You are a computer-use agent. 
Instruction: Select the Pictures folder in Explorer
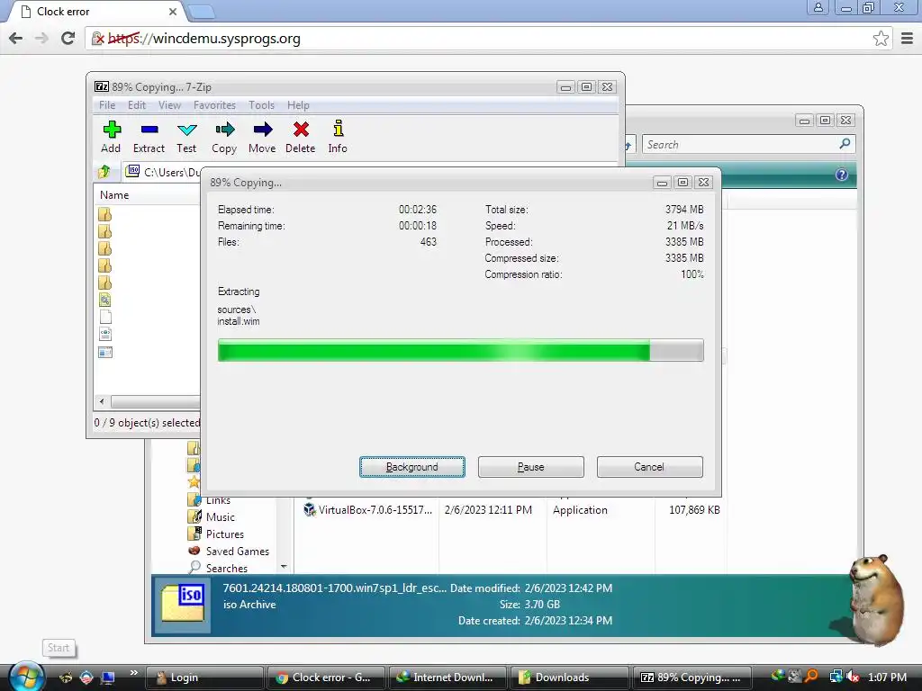224,534
